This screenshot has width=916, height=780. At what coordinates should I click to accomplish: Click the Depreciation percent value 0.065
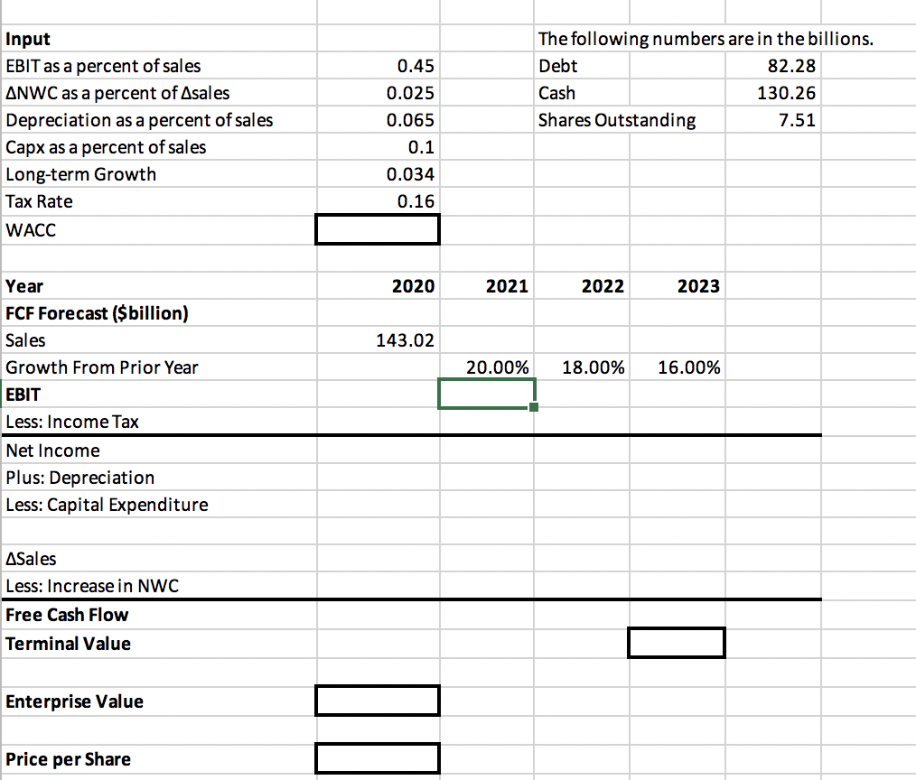pos(377,119)
